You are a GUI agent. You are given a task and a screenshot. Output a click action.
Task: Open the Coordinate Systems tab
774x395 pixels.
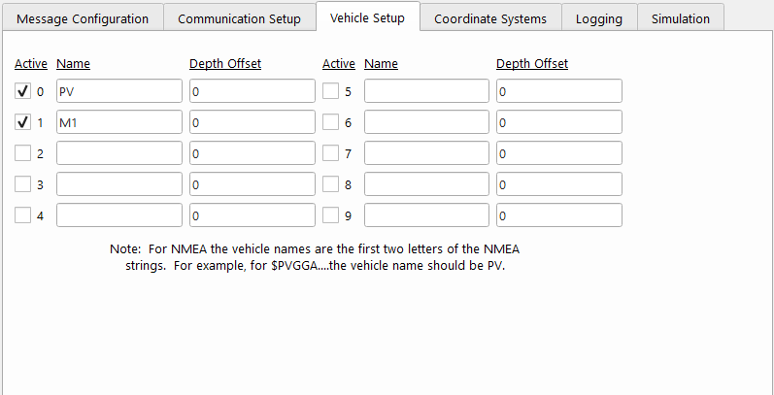[x=490, y=18]
